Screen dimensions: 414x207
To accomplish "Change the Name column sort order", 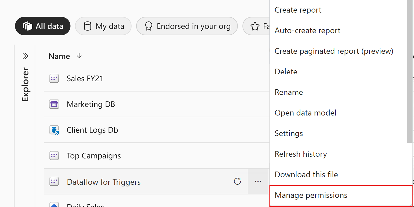I will (x=79, y=56).
